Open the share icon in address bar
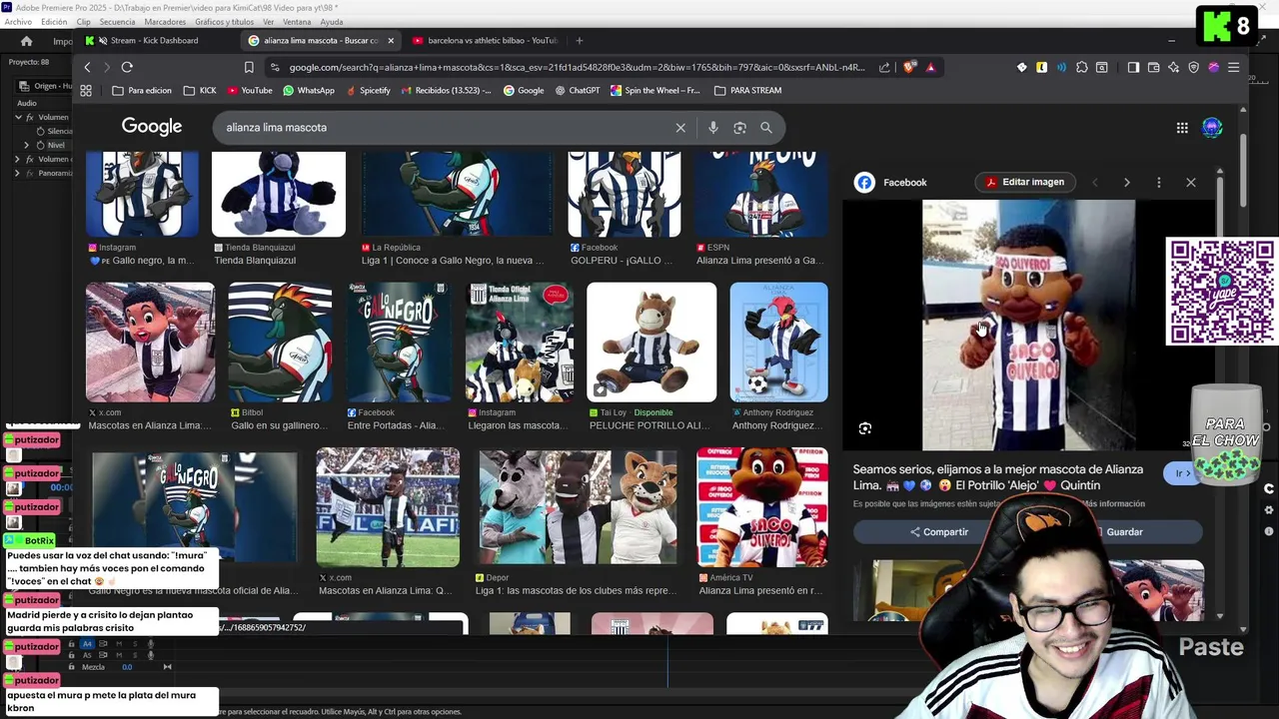The width and height of the screenshot is (1279, 719). pos(884,67)
